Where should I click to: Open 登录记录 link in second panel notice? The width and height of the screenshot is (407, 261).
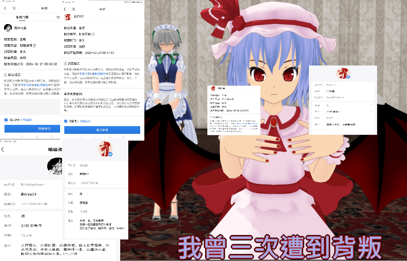[85, 74]
